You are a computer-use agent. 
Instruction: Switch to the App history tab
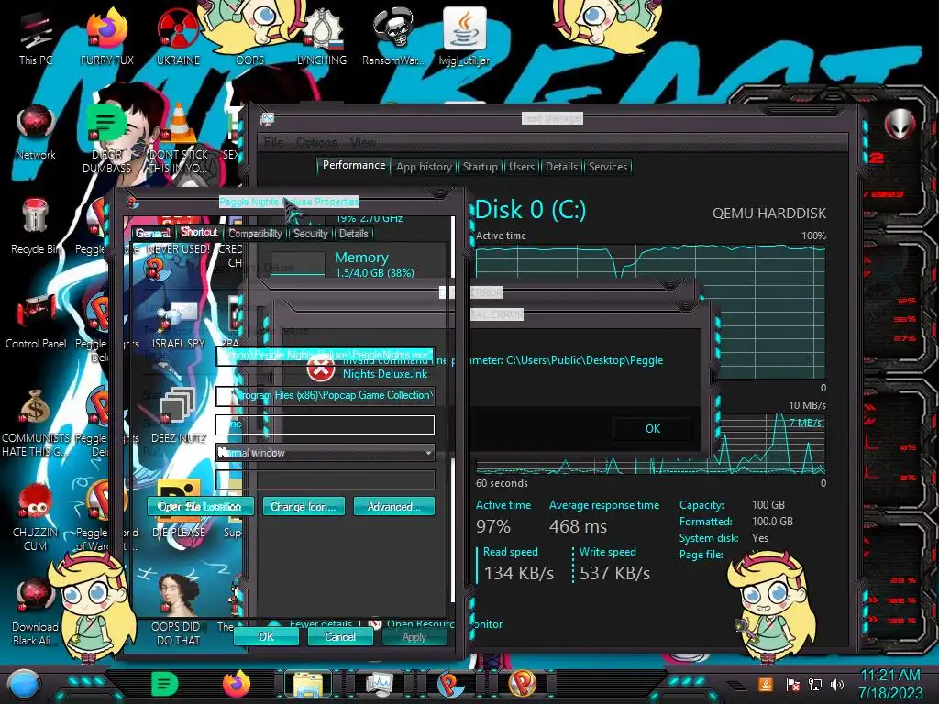click(424, 167)
